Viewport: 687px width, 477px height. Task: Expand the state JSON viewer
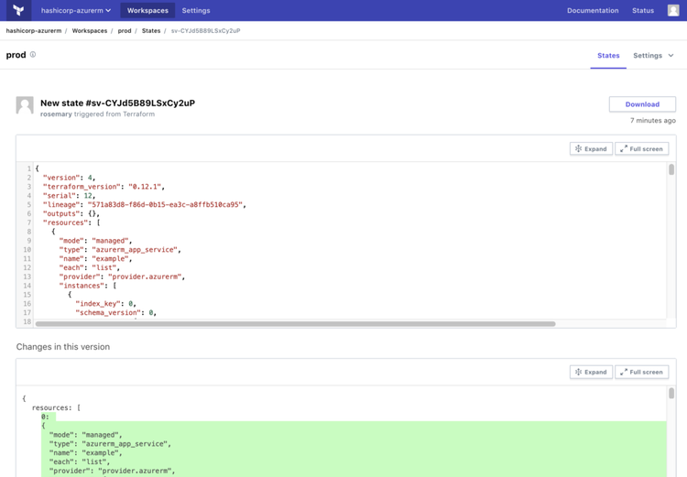coord(591,148)
